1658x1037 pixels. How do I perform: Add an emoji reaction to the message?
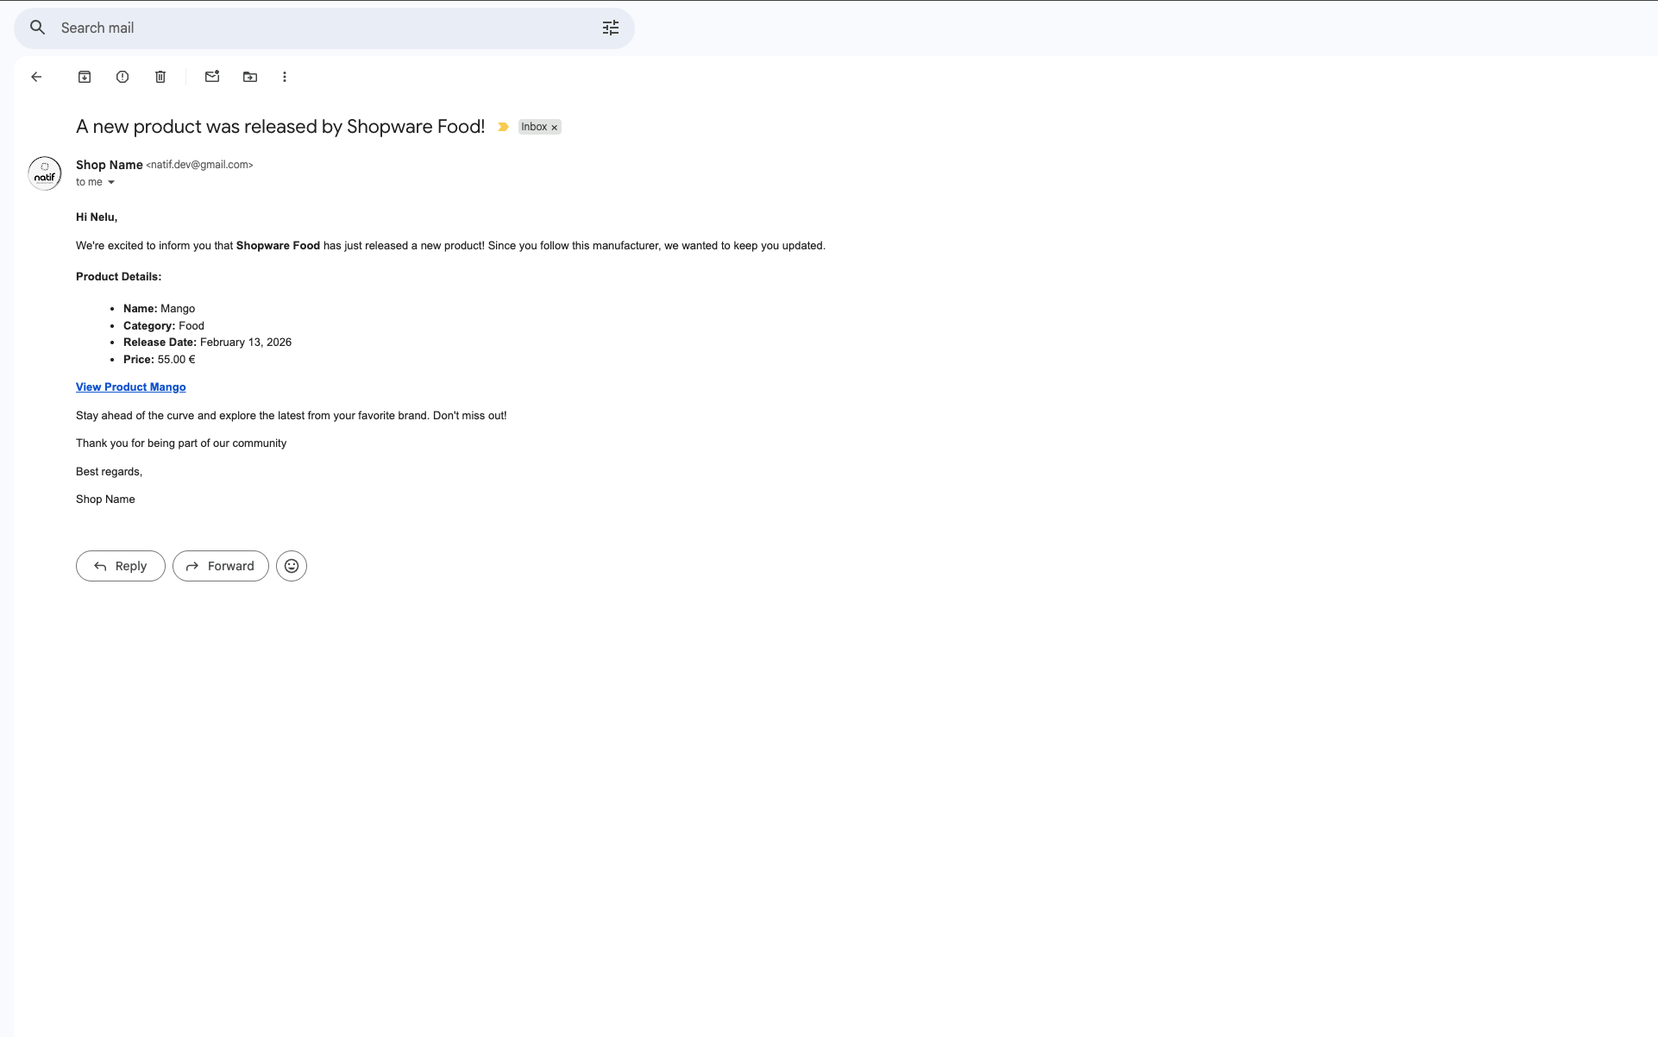(x=291, y=565)
